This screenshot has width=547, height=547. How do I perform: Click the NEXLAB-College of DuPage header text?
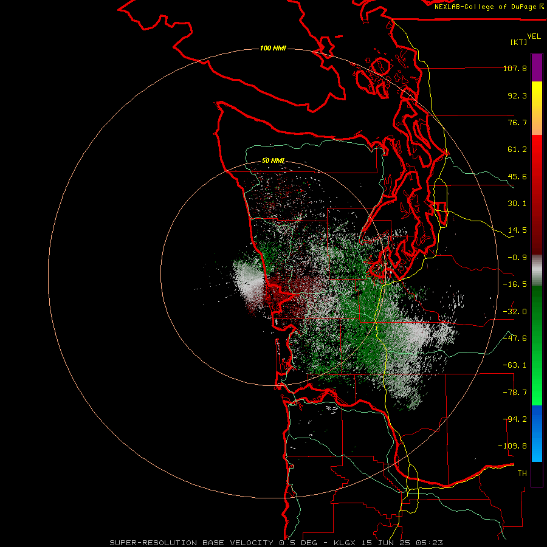coord(489,7)
